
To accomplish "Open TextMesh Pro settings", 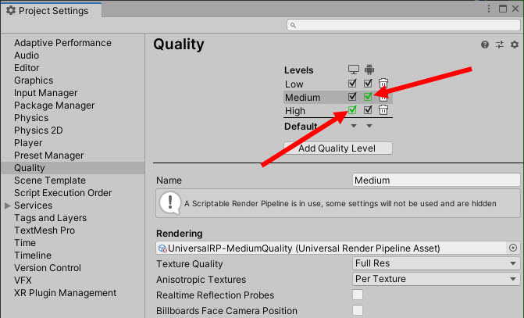I will pos(45,230).
